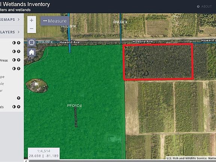Click the PFO1Cd wetland label

point(74,106)
